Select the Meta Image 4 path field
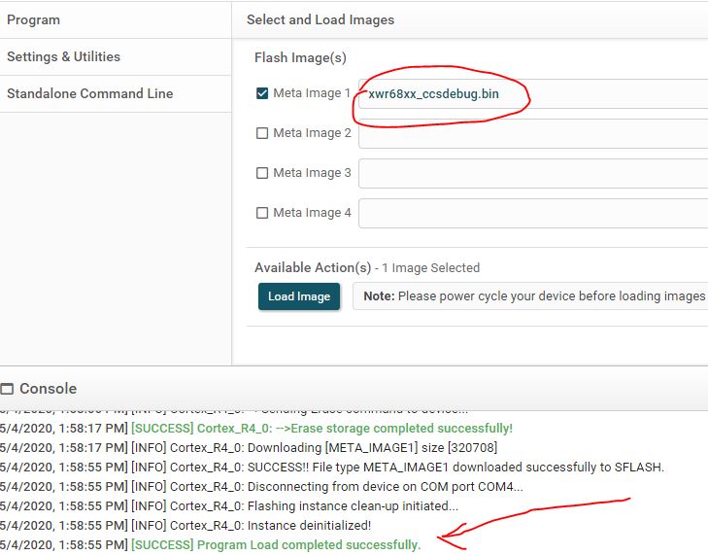Viewport: 708px width, 555px height. click(x=532, y=213)
